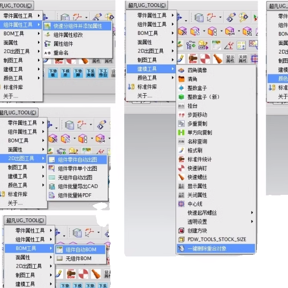The height and width of the screenshot is (288, 288).
Task: Click the 多重复制 icon
Action: pos(181,124)
